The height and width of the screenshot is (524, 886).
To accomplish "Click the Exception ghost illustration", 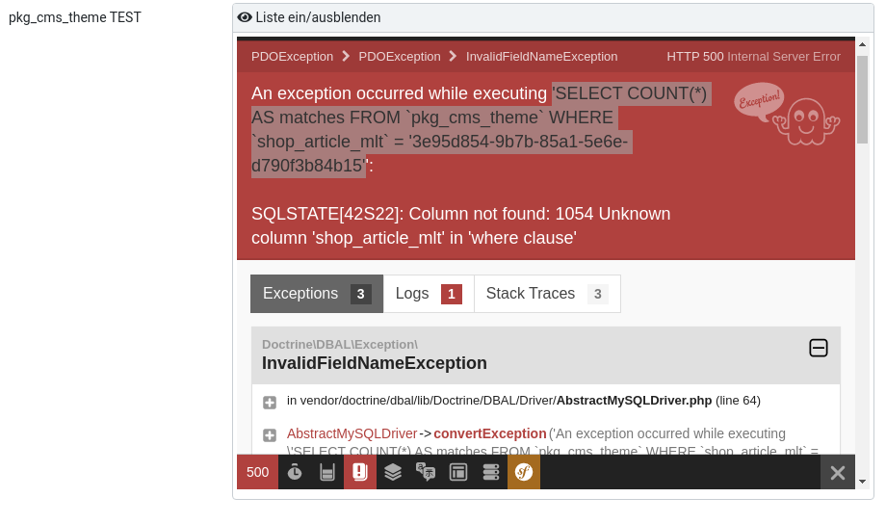I will [787, 115].
